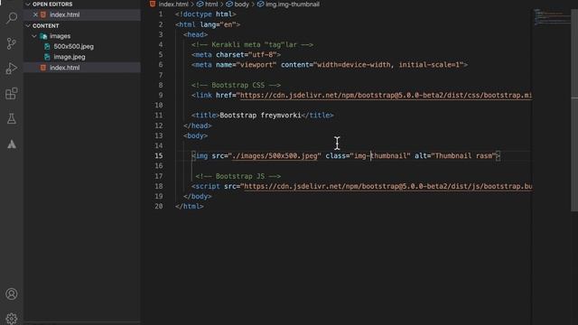Open the Accounts menu icon
The height and width of the screenshot is (325, 578).
point(12,294)
